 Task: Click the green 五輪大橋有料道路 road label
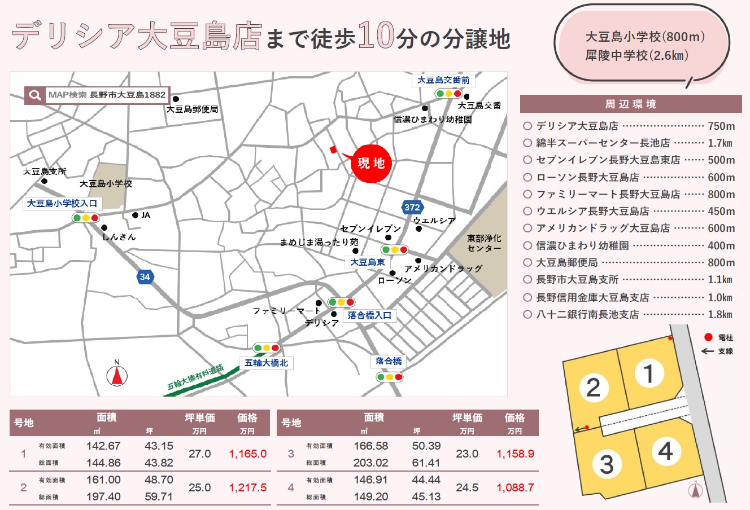point(195,378)
